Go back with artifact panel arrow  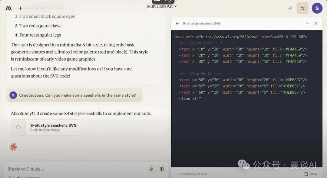[x=177, y=24]
